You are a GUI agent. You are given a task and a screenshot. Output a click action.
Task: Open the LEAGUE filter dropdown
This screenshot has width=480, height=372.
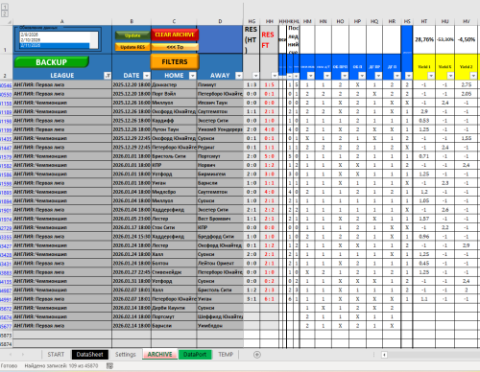click(108, 76)
